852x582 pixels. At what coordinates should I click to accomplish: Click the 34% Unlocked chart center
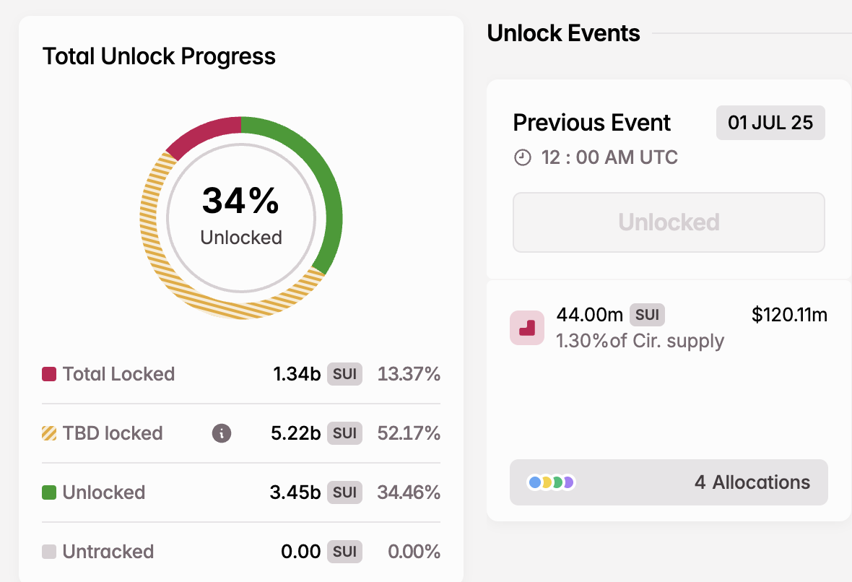(241, 215)
